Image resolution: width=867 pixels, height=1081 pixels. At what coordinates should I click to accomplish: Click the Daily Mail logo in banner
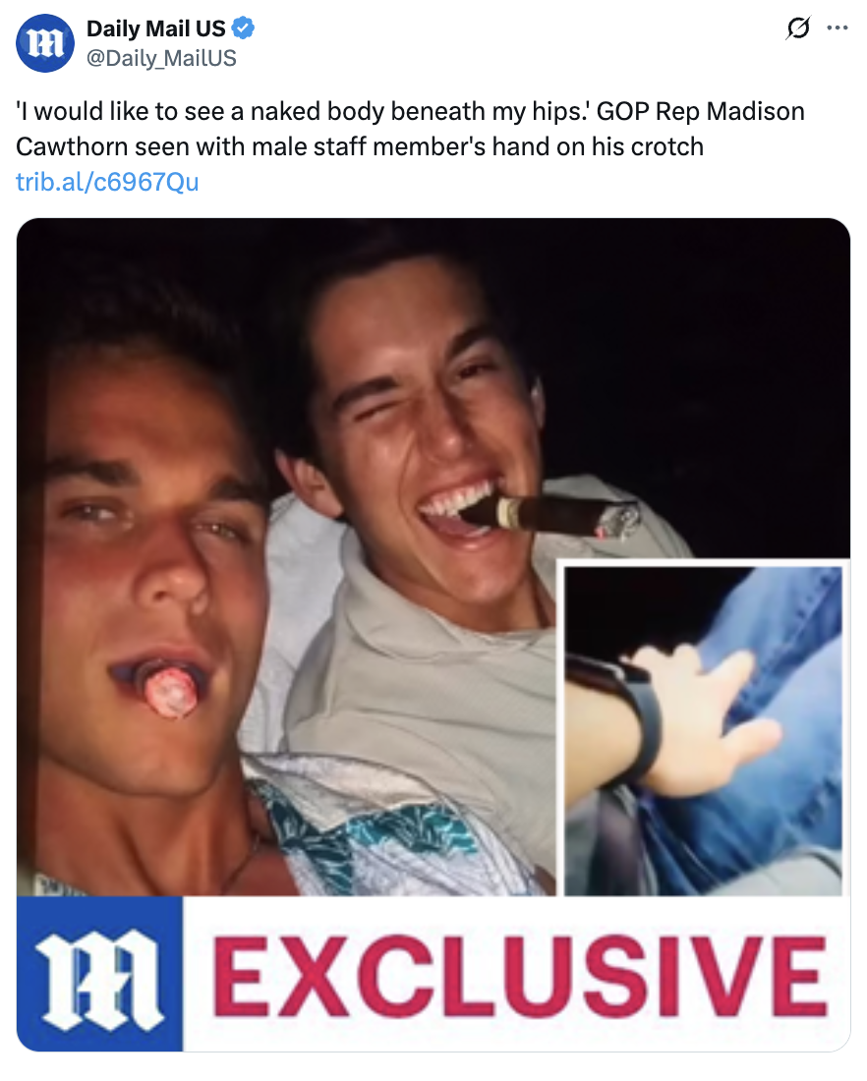point(100,974)
